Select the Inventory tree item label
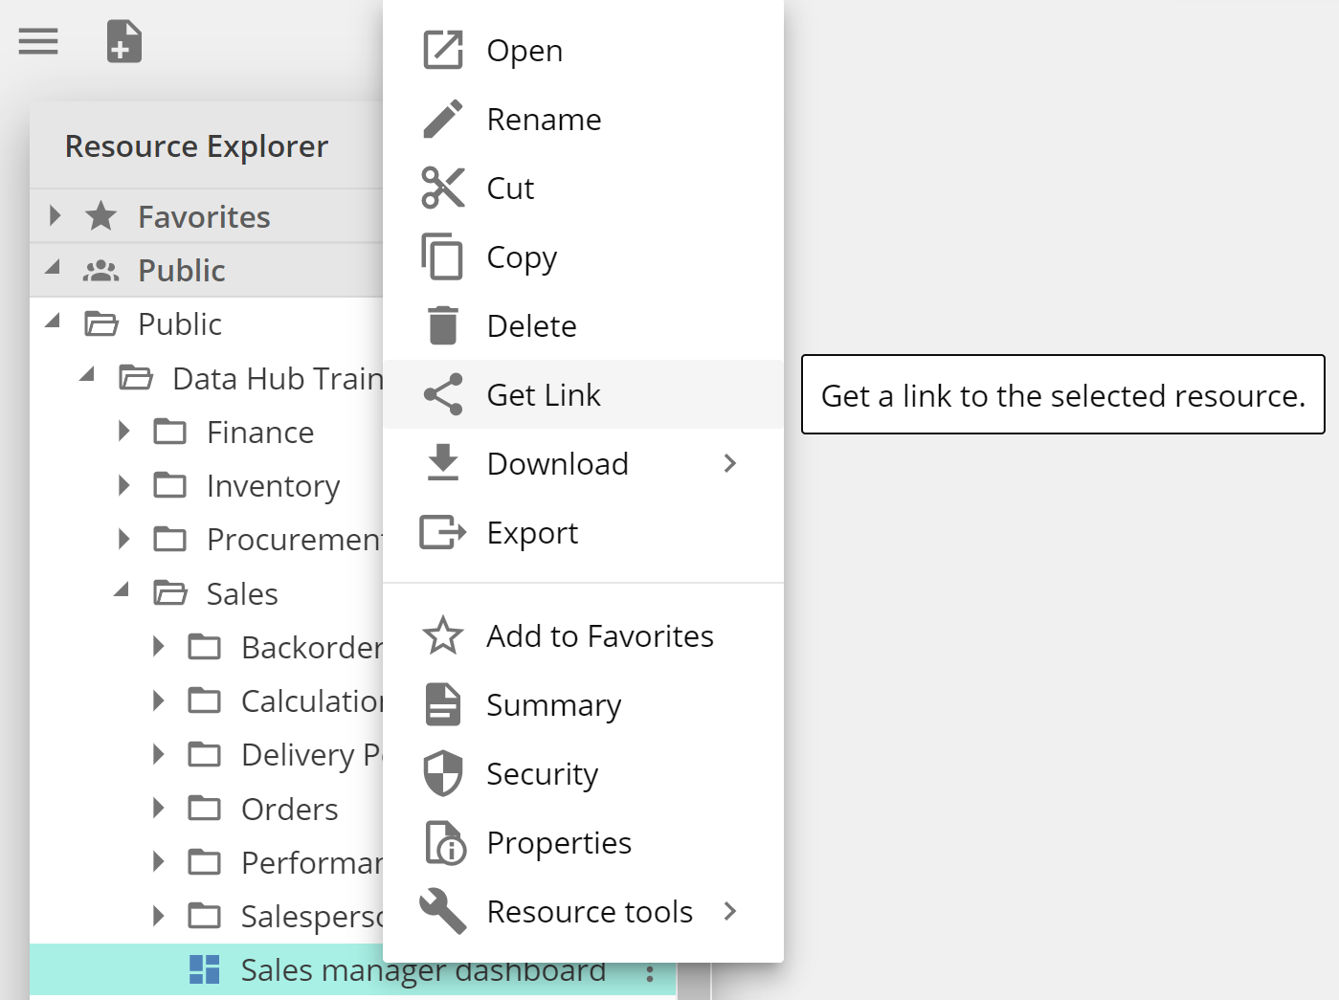The image size is (1339, 1000). (x=273, y=487)
